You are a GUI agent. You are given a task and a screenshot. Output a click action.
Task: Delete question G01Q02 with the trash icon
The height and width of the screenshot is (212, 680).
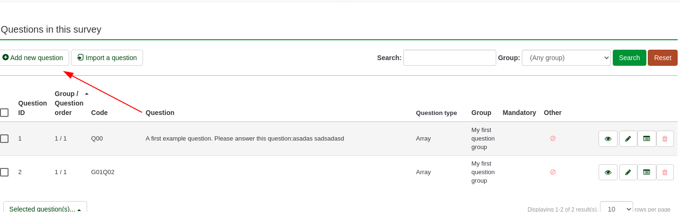(x=665, y=172)
